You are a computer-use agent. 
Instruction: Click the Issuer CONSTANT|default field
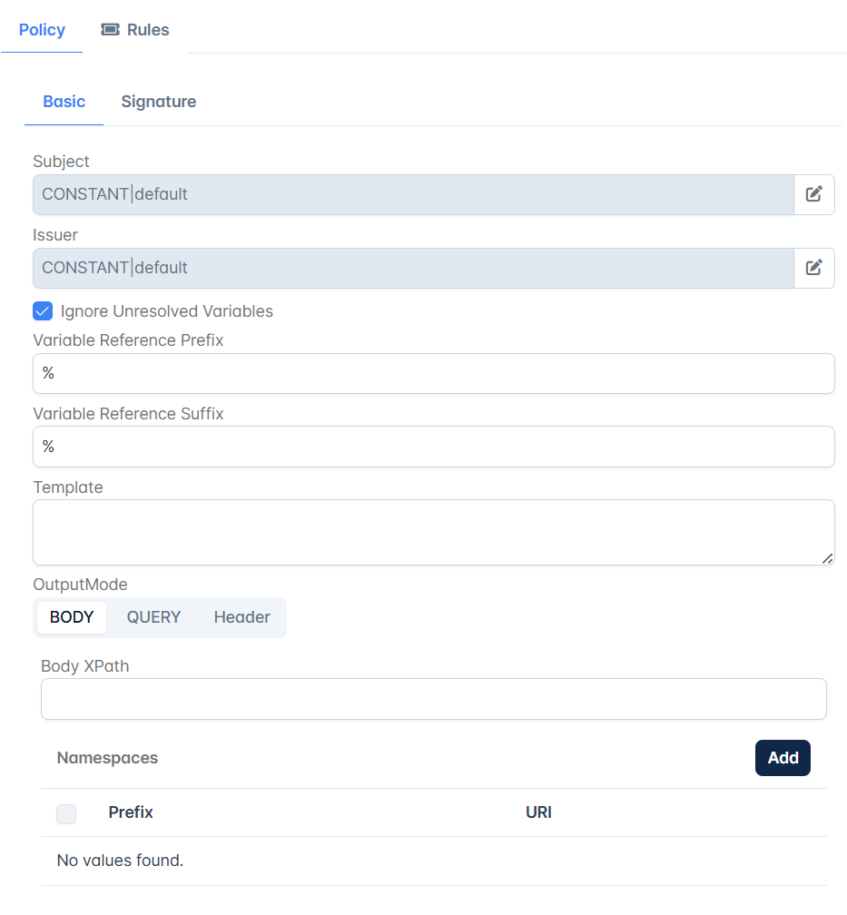(x=413, y=268)
